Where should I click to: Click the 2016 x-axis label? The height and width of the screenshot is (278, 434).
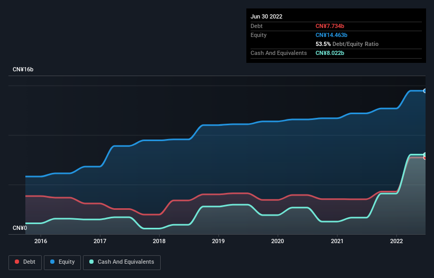coord(41,241)
